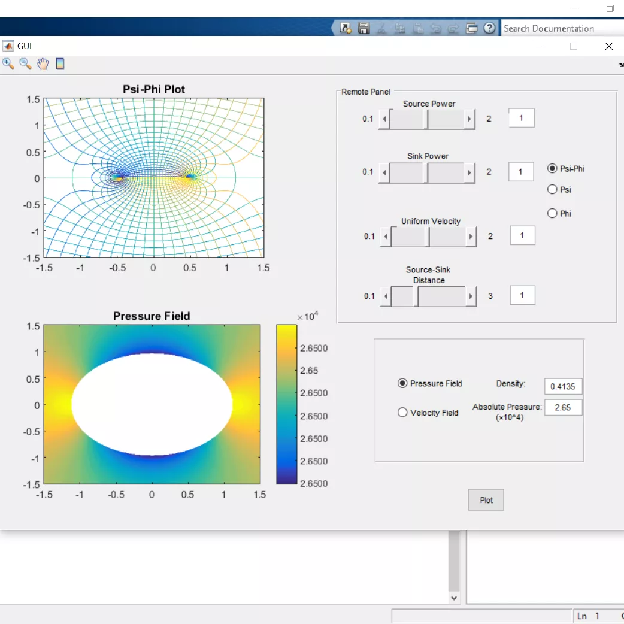The height and width of the screenshot is (624, 624).
Task: Click the Paste clipboard icon in MATLAB toolbar
Action: [x=418, y=28]
